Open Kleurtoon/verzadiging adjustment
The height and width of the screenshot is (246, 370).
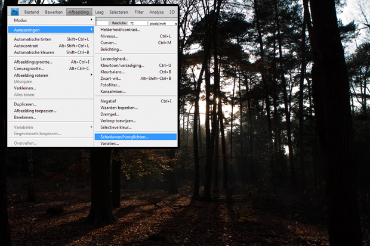pyautogui.click(x=135, y=66)
